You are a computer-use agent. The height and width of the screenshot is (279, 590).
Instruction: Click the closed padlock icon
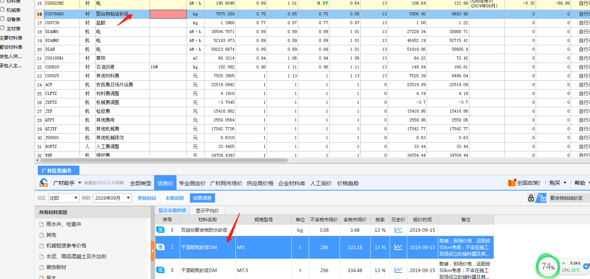pos(531,198)
